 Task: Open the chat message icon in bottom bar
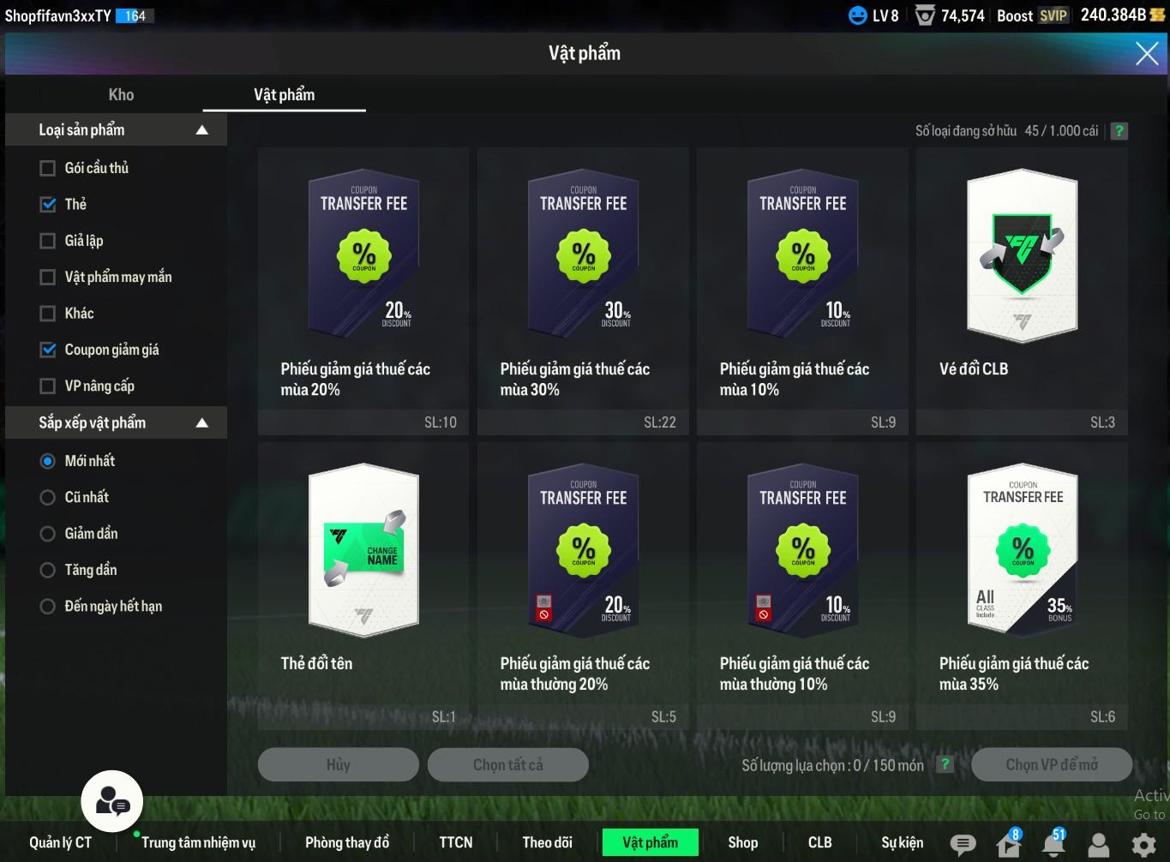pyautogui.click(x=963, y=845)
